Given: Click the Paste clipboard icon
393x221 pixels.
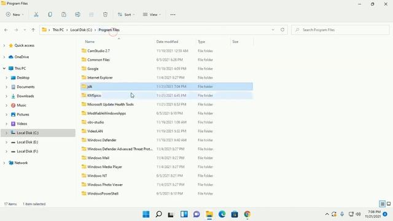Looking at the screenshot, I should coord(64,15).
